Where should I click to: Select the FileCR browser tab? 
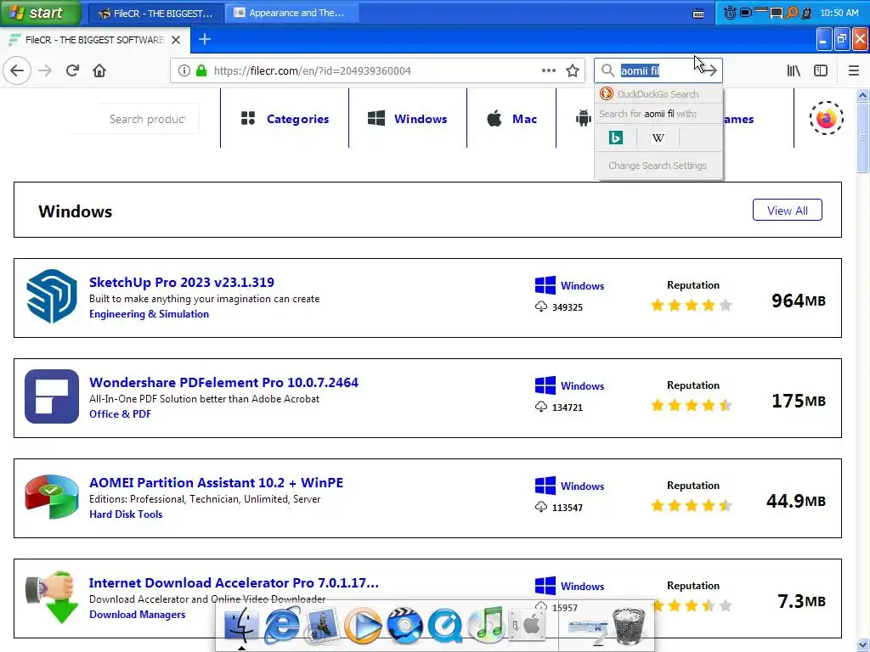[95, 40]
